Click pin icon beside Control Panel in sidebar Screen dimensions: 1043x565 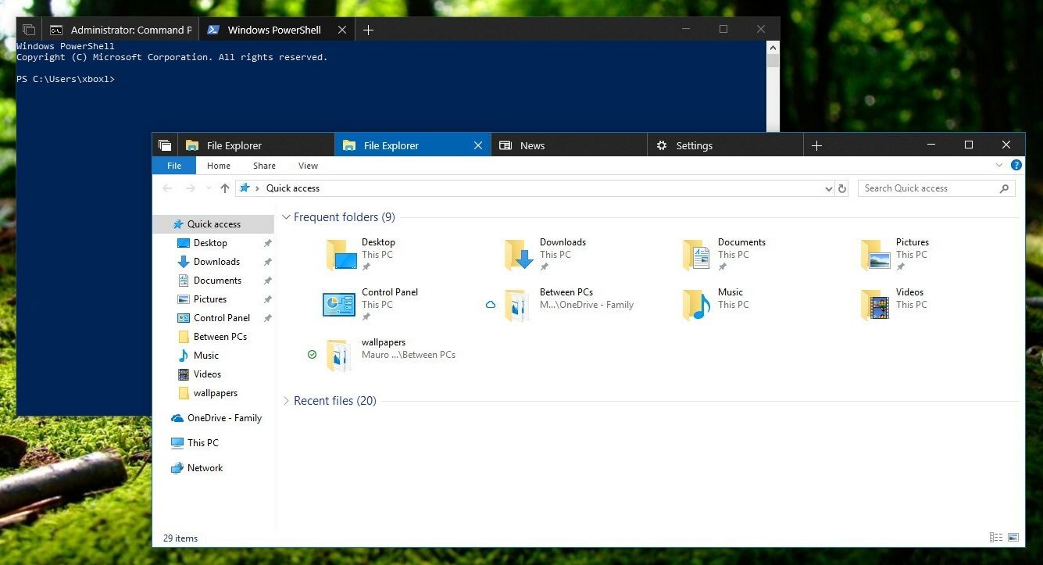tap(267, 318)
